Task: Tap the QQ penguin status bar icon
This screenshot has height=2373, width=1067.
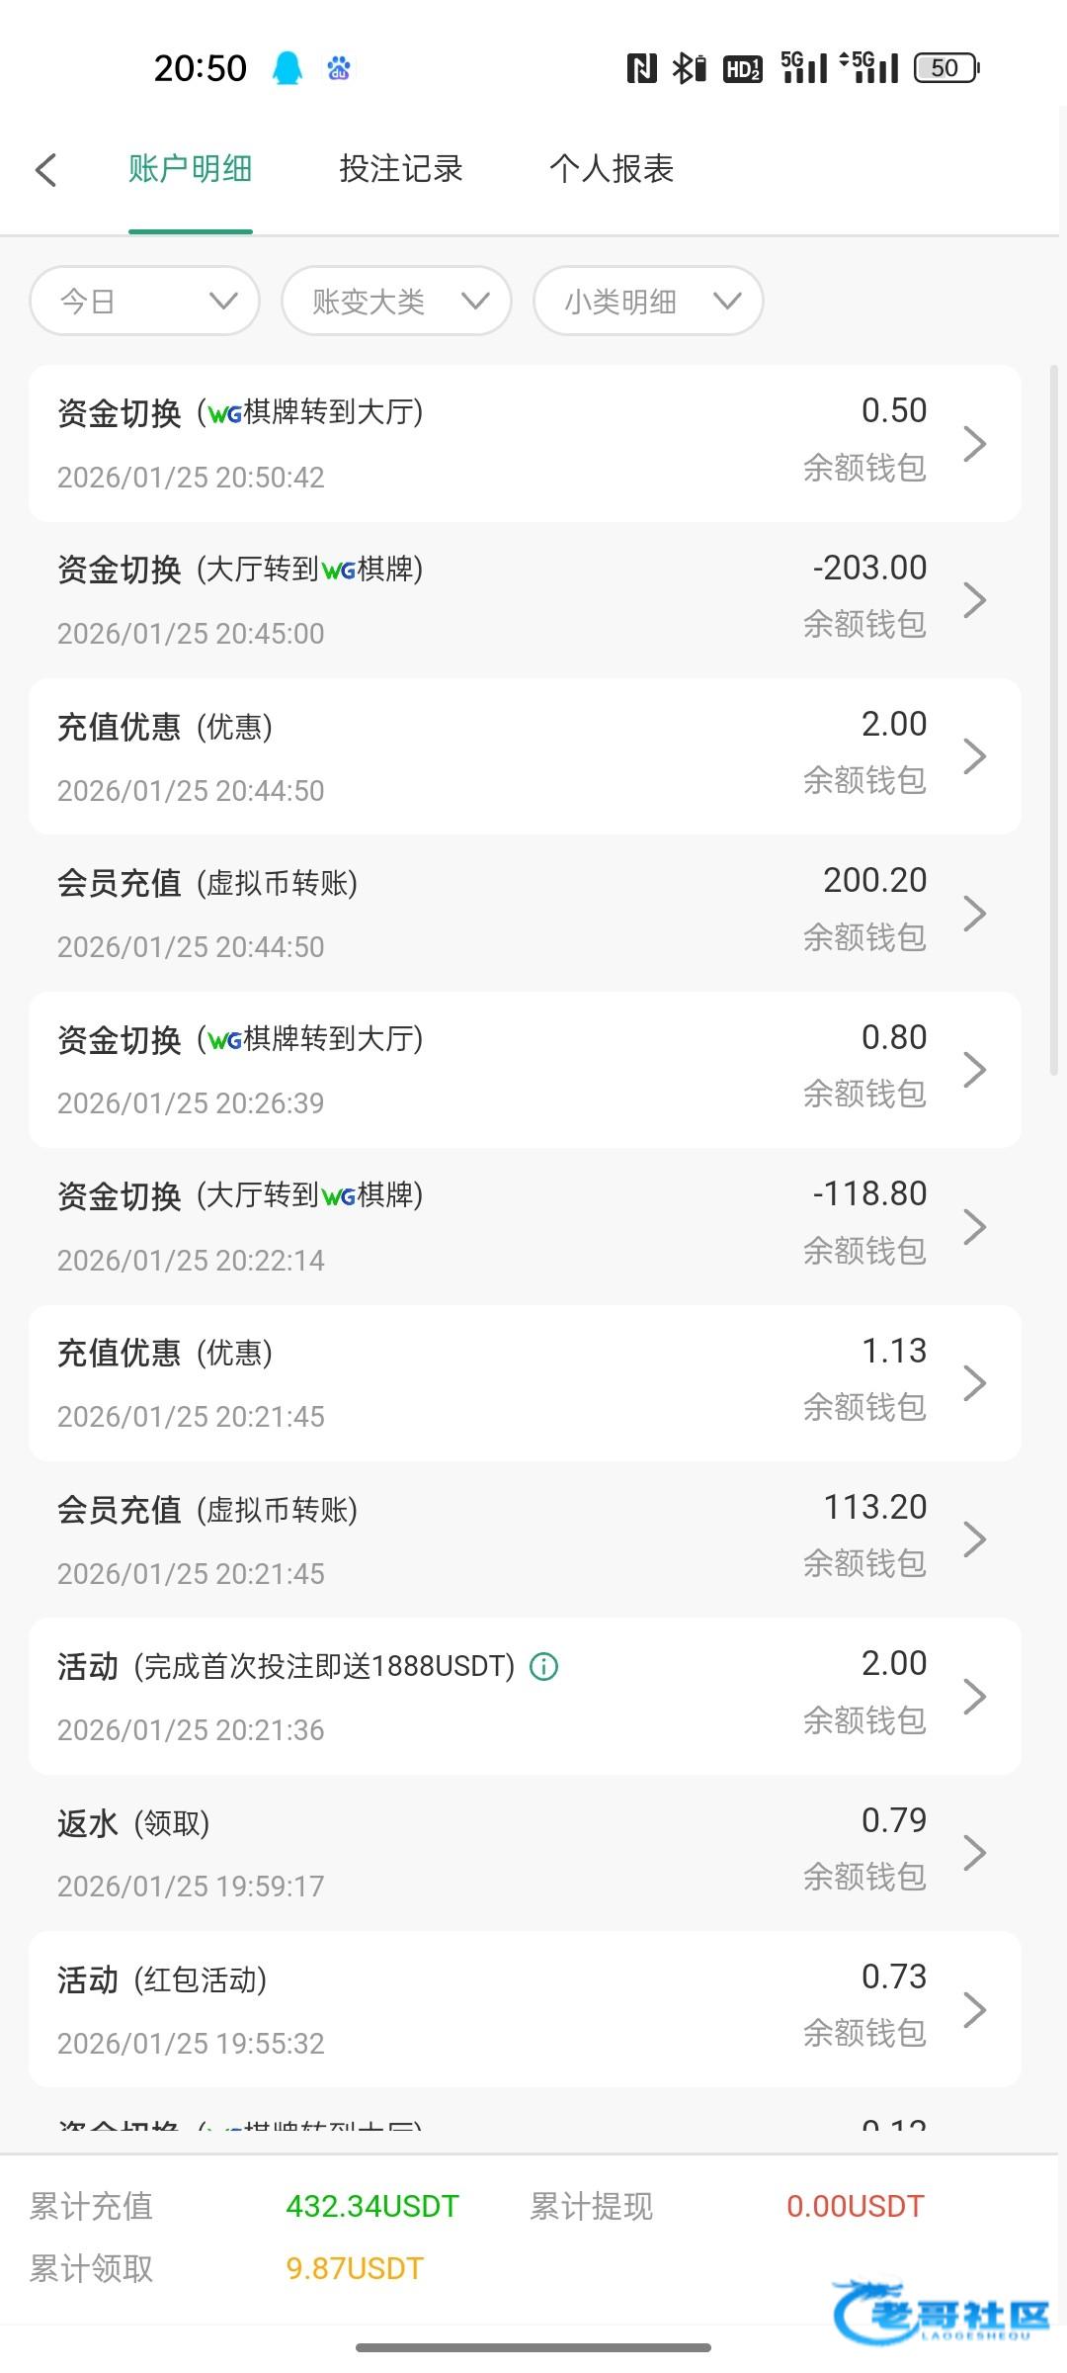Action: pyautogui.click(x=287, y=68)
